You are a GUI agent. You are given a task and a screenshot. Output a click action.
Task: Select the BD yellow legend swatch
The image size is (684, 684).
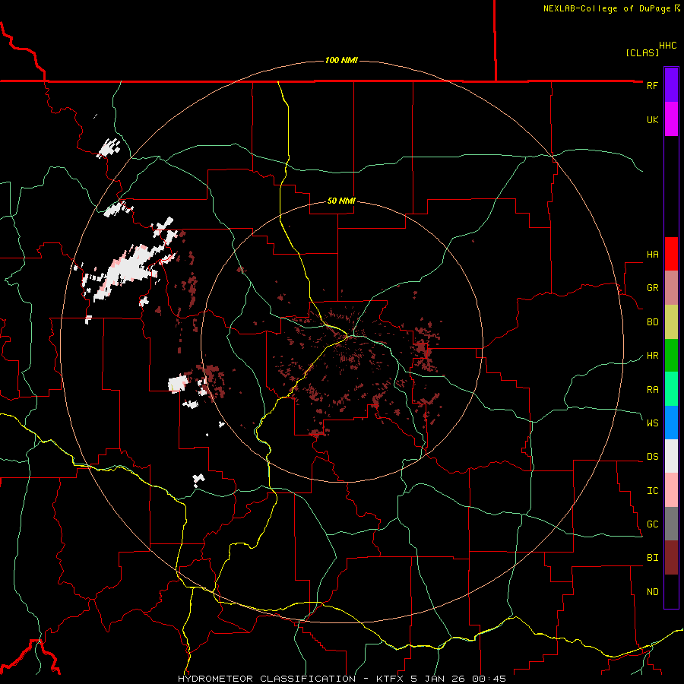pyautogui.click(x=671, y=322)
